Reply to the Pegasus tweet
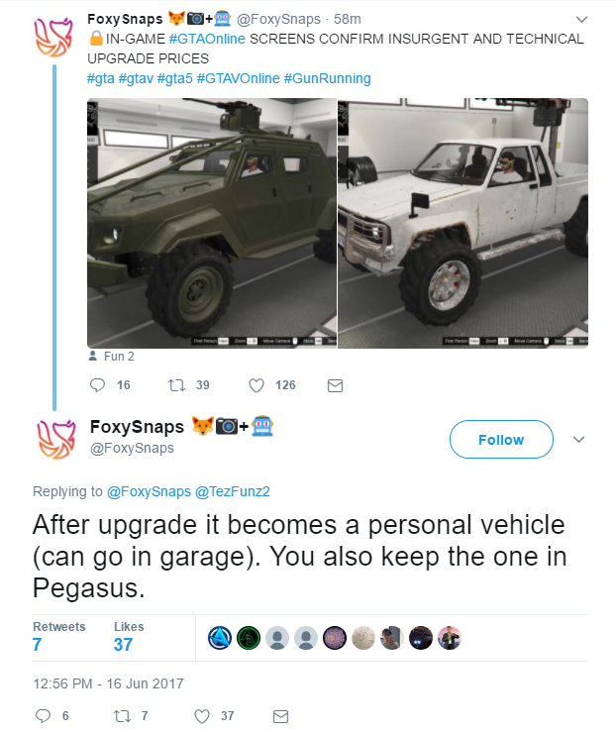This screenshot has width=616, height=733. [43, 715]
